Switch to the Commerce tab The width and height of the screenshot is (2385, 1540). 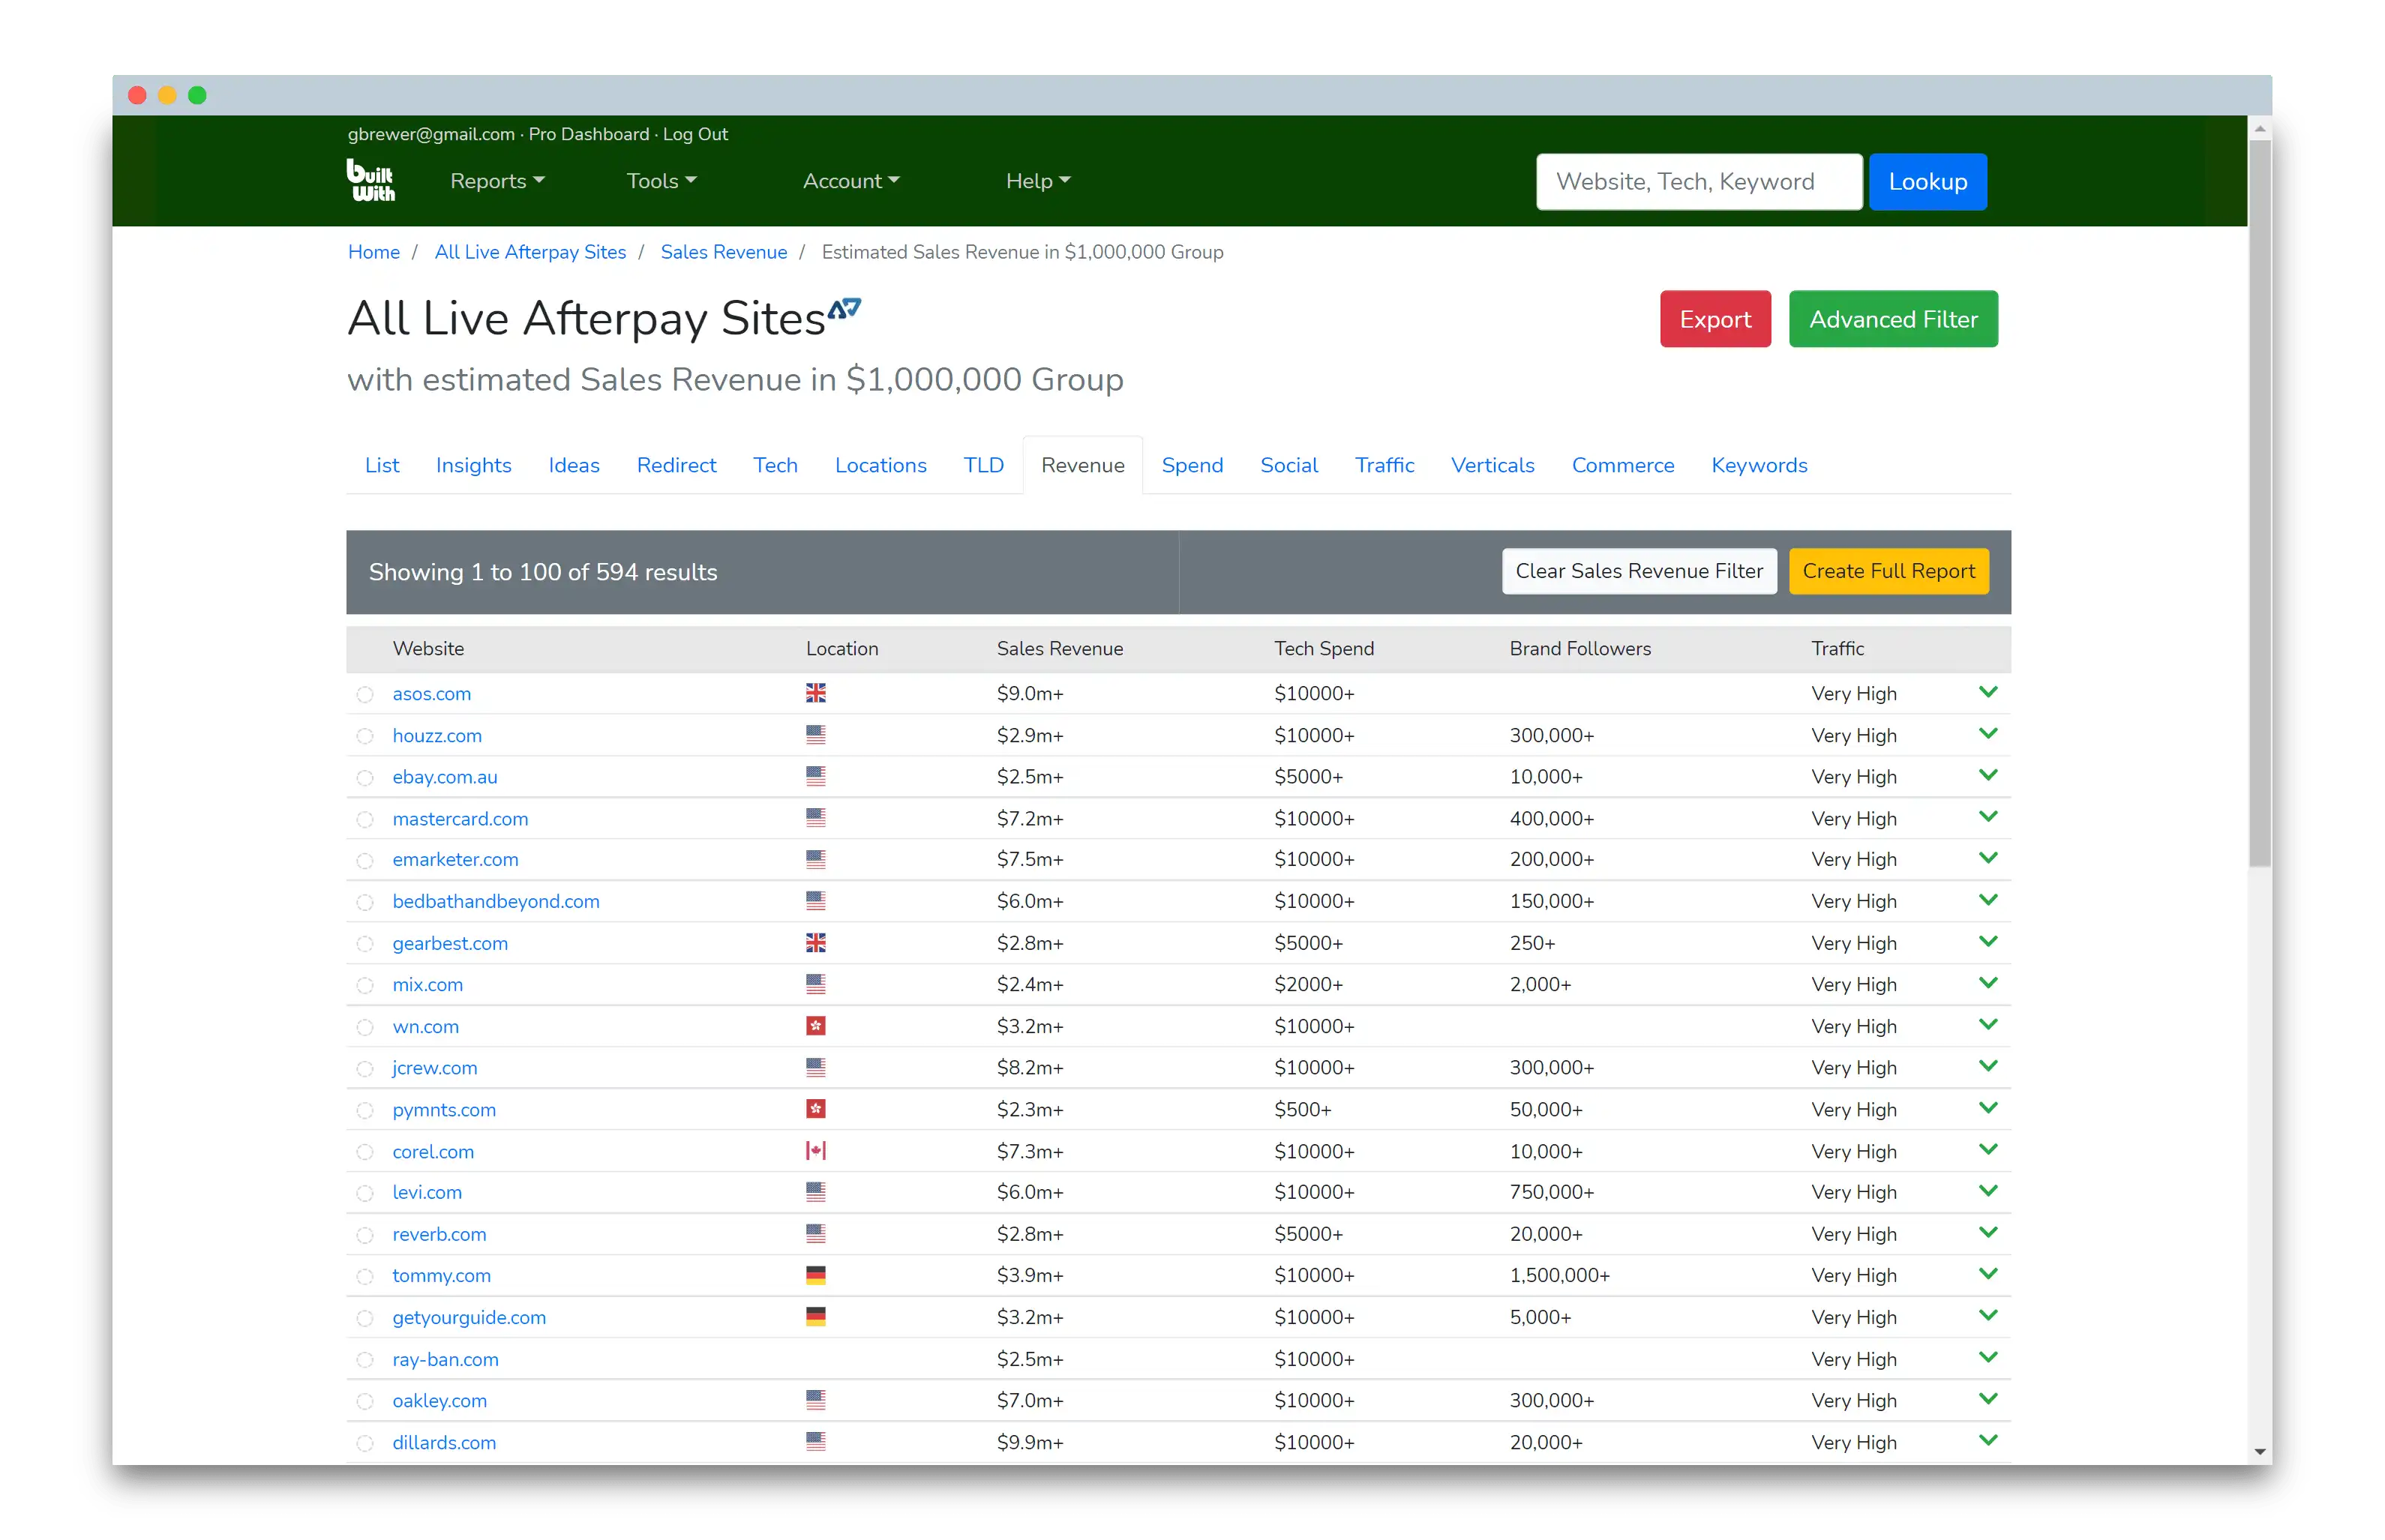point(1622,465)
